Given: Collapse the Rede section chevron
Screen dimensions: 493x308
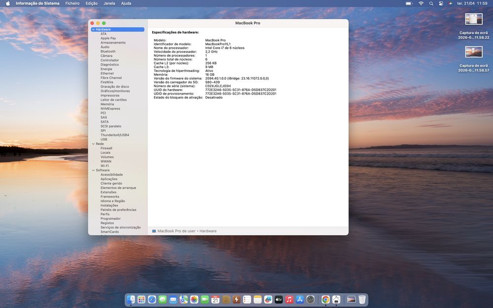Looking at the screenshot, I should [x=93, y=144].
